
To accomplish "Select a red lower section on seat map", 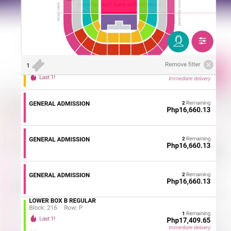I will point(113,49).
